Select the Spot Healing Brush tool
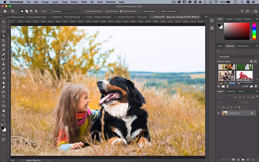Screen dimensions: 259x162 (x=3, y=54)
